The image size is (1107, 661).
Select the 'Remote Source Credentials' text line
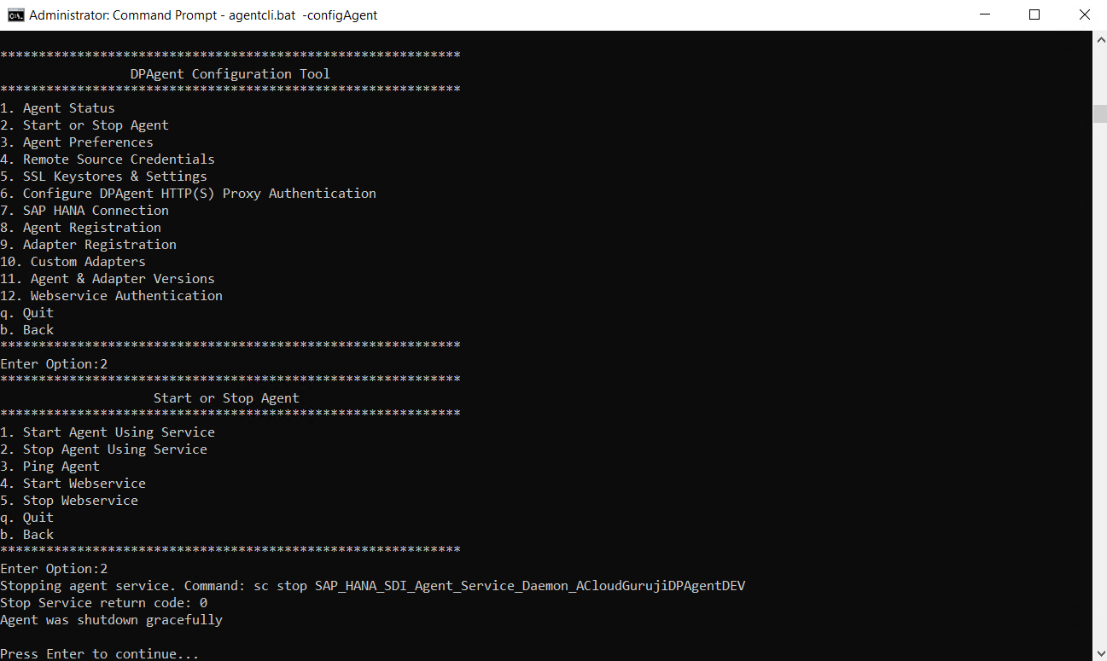108,159
